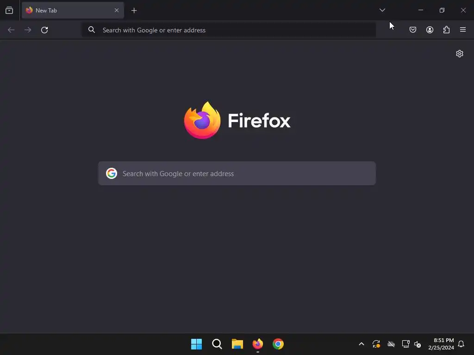Viewport: 474px width, 355px height.
Task: Open the clock showing 8:51 PM
Action: point(441,344)
